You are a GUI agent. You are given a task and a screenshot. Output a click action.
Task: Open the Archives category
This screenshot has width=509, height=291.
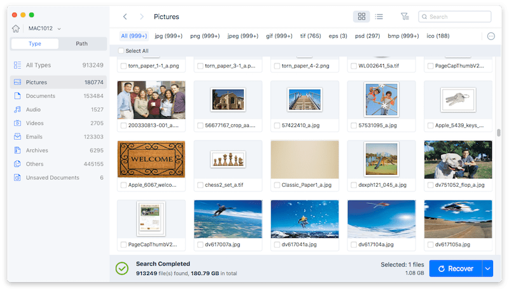(x=37, y=151)
